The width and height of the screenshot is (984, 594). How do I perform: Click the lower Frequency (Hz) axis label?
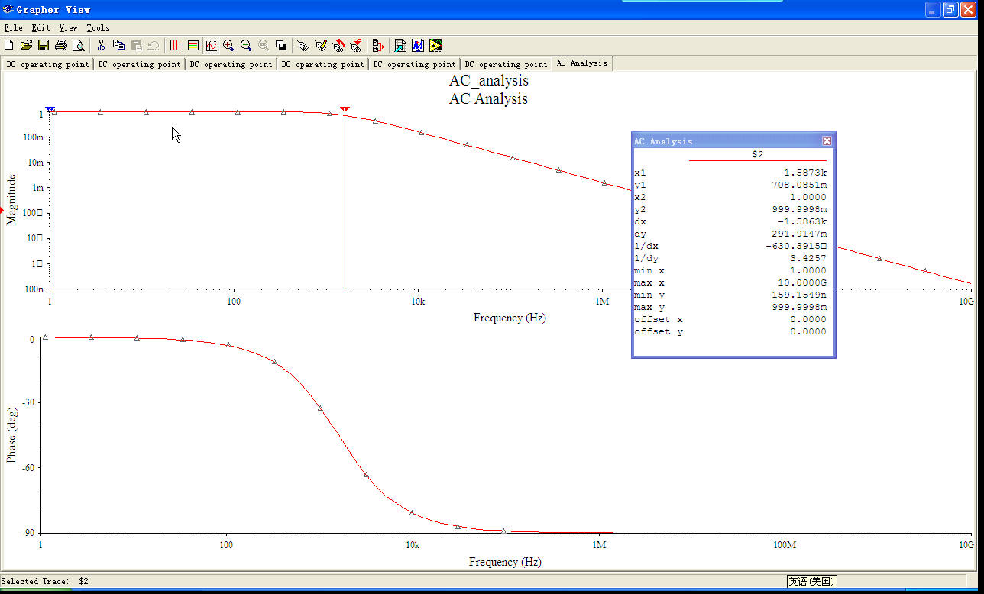[x=505, y=562]
